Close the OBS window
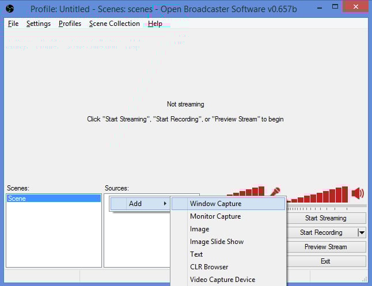 point(355,7)
